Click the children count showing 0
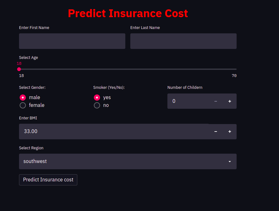Screen dimensions: 279x211 [x=174, y=101]
